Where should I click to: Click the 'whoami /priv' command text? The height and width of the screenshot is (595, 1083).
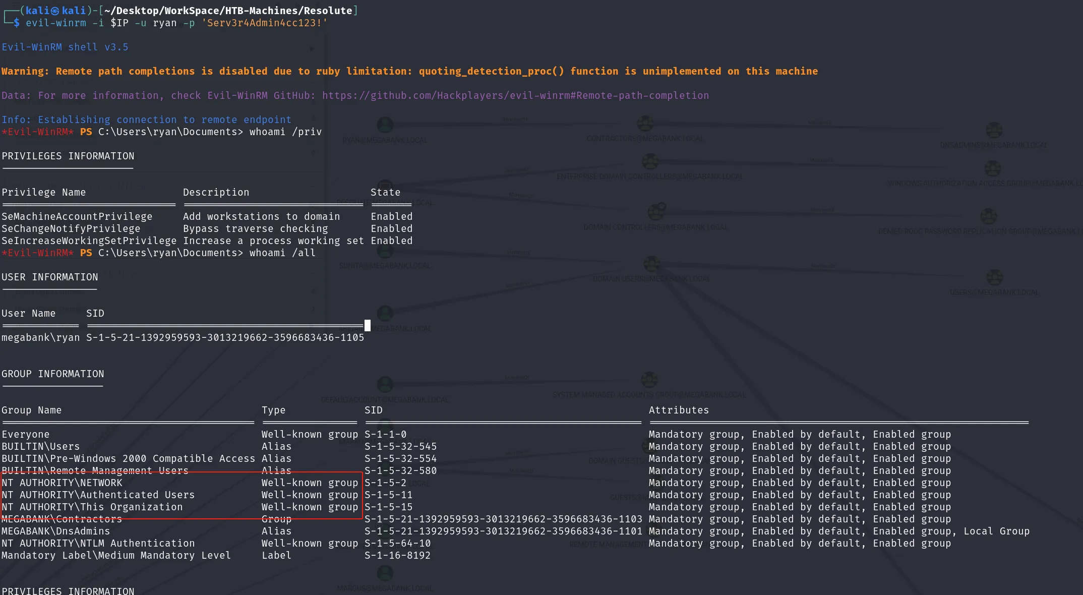click(285, 132)
